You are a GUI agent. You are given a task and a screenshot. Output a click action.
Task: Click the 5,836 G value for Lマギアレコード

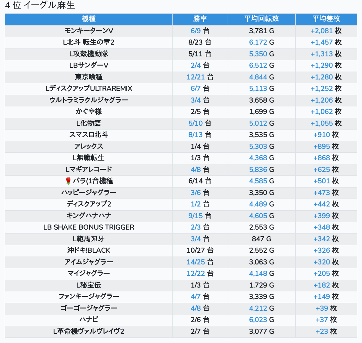click(x=258, y=169)
